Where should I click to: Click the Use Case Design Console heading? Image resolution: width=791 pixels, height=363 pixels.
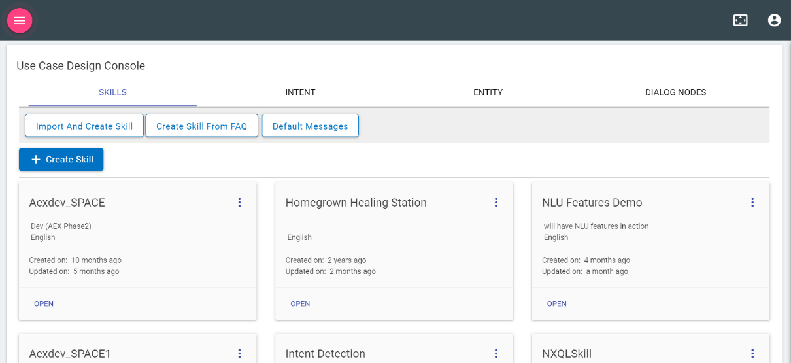pos(80,65)
